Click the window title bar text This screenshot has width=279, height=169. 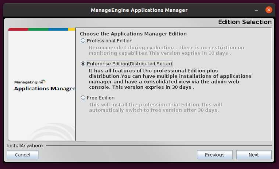click(x=139, y=10)
